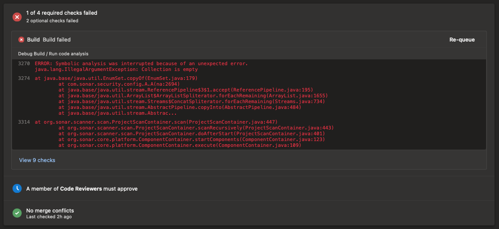
Task: Open Debug Build / Run code analysis step
Action: (53, 54)
